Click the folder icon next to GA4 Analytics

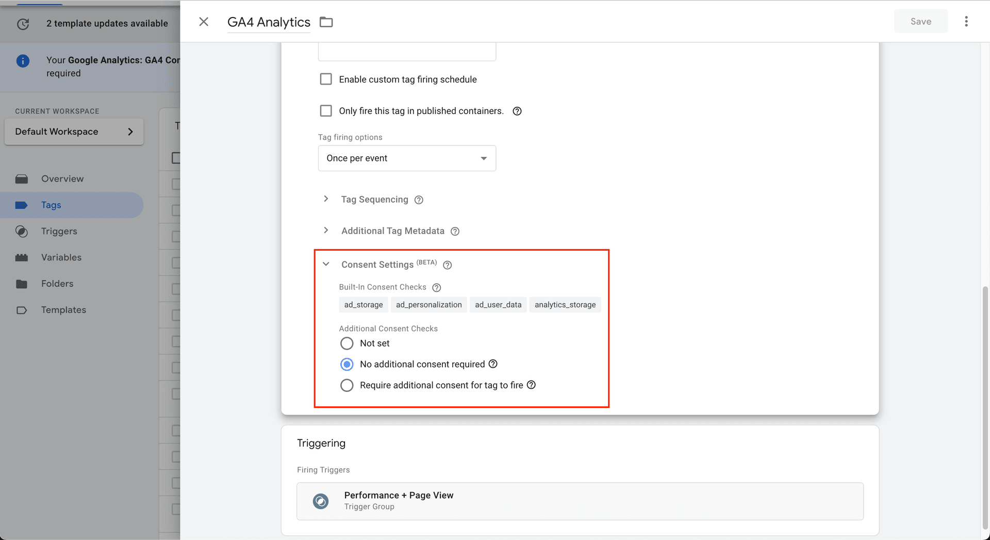pyautogui.click(x=326, y=22)
